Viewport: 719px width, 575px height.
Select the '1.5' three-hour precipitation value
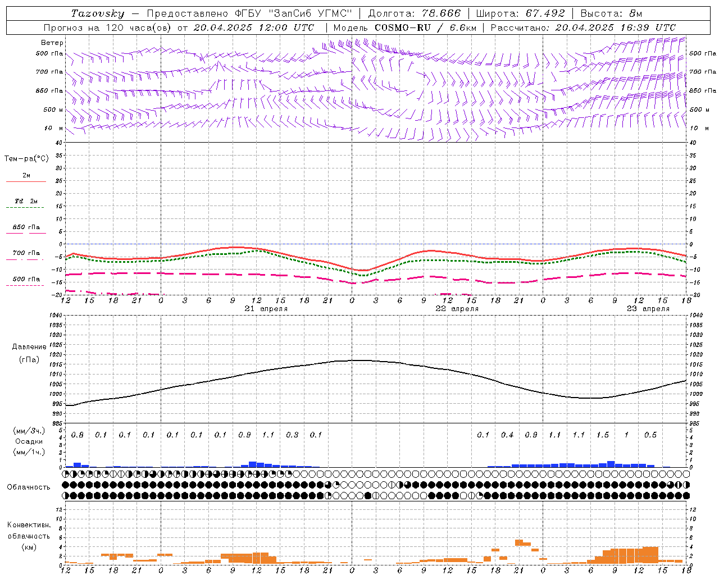[x=603, y=435]
